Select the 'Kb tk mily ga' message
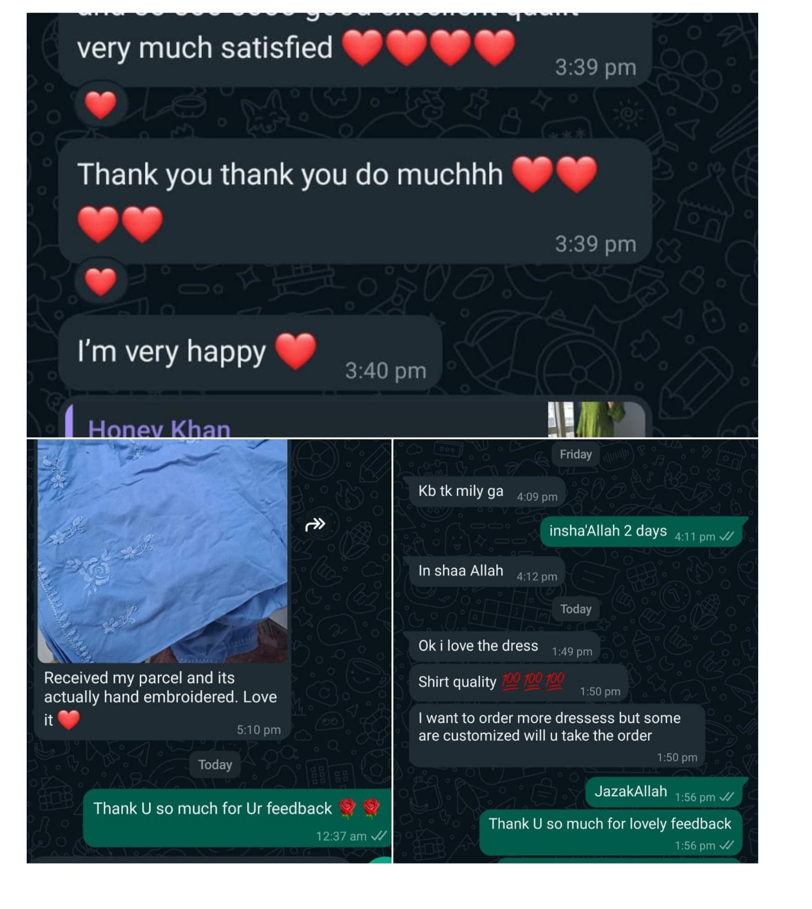Screen dimensions: 812x909 click(x=487, y=492)
